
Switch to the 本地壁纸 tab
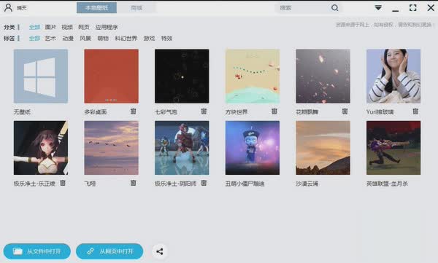pos(96,8)
